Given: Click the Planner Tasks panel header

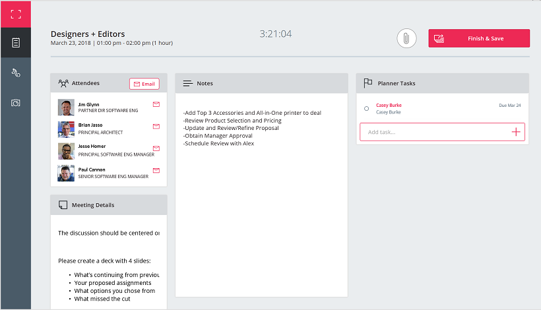Looking at the screenshot, I should [442, 83].
